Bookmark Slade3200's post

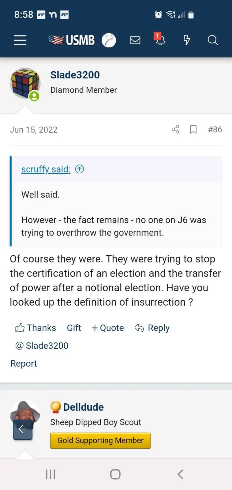click(193, 130)
